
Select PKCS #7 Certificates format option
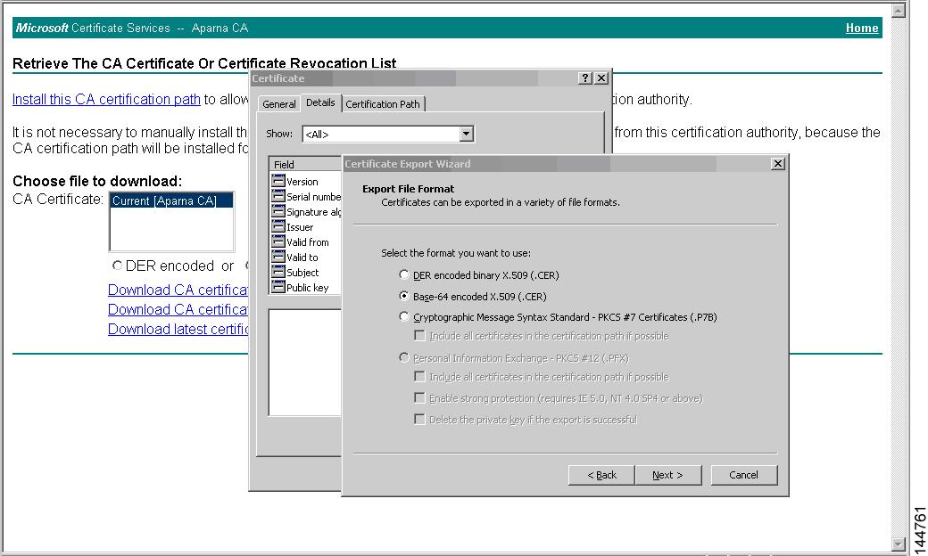pos(403,316)
